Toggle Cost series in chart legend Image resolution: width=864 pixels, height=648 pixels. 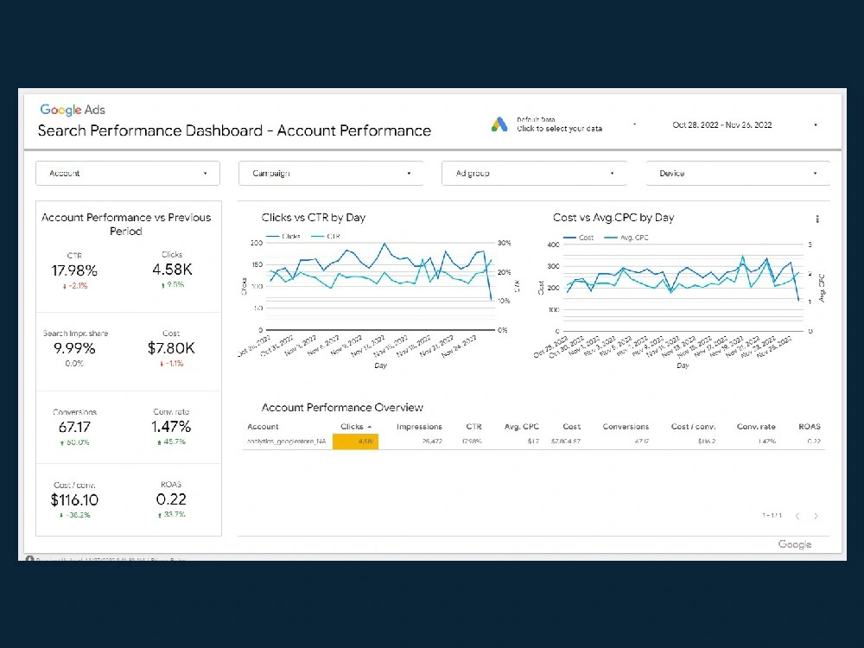tap(579, 238)
